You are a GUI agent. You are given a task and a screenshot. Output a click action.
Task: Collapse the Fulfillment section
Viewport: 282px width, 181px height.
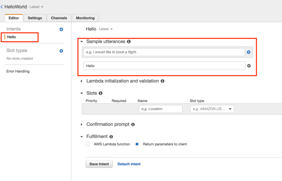82,137
